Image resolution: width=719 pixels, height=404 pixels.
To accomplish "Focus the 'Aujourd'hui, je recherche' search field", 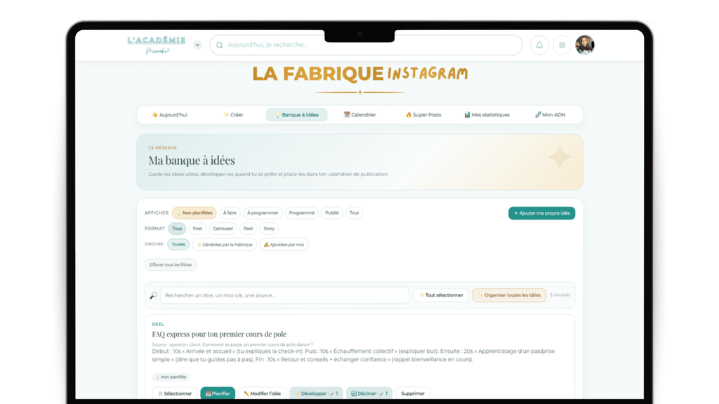I will [366, 45].
